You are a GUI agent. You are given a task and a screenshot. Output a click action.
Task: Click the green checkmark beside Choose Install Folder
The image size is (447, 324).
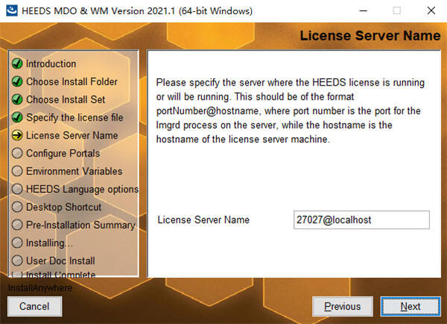(16, 82)
